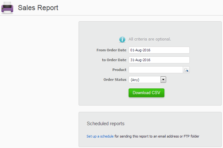The height and width of the screenshot is (148, 223).
Task: Select the From Order Date label
Action: click(111, 50)
